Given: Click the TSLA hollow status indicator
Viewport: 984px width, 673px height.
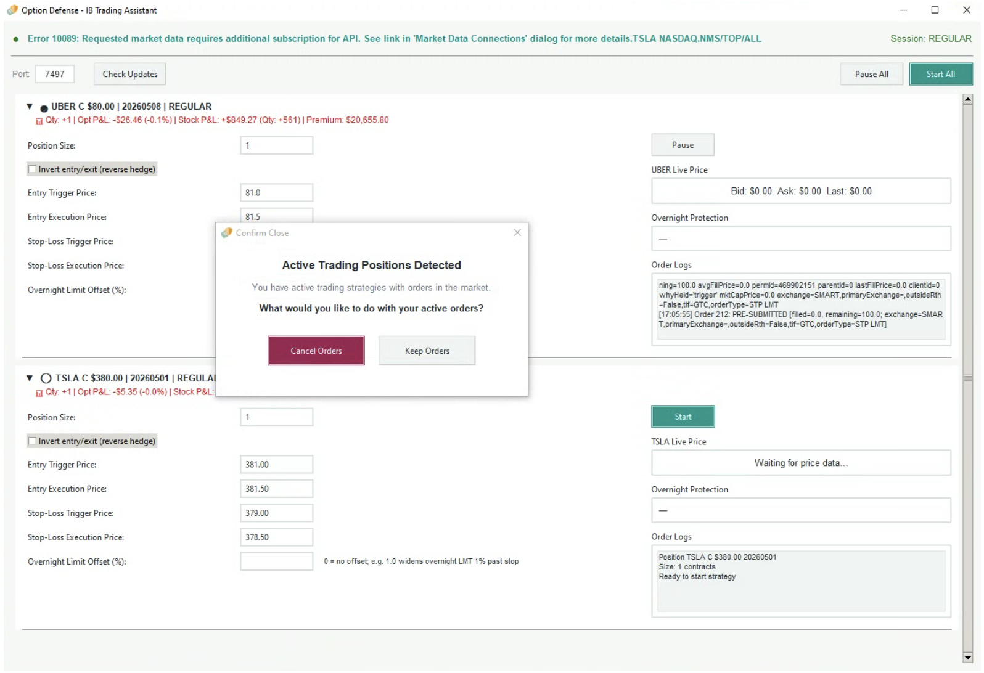Looking at the screenshot, I should tap(46, 378).
